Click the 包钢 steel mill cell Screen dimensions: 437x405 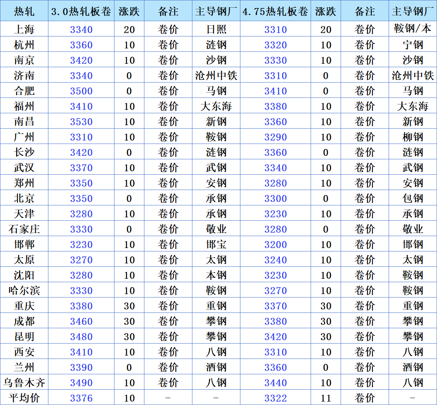[x=412, y=198]
